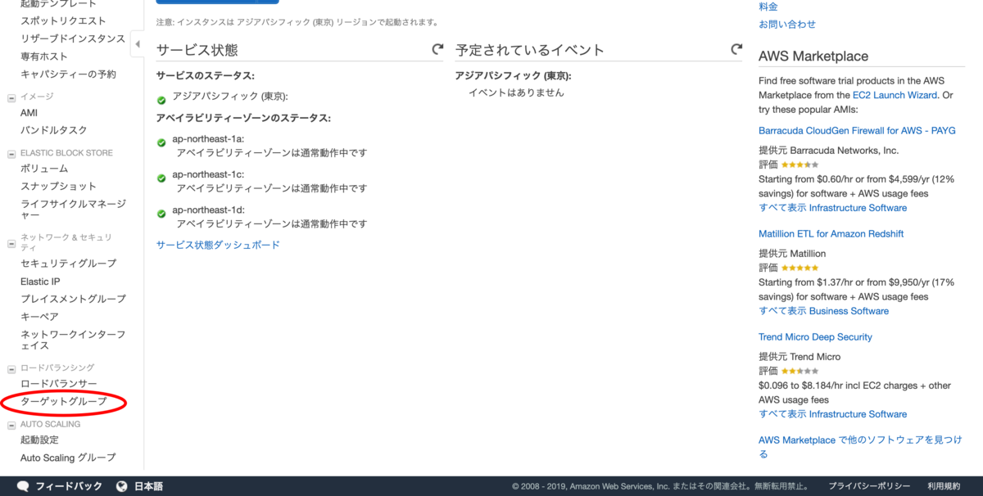
Task: Go to キーペア page
Action: (x=39, y=317)
